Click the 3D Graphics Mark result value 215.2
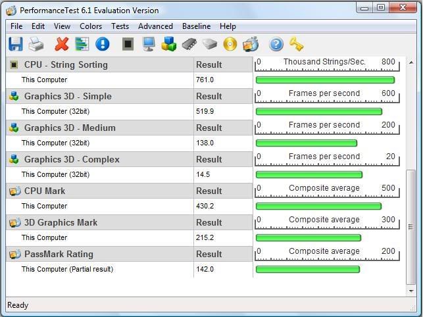The image size is (423, 317). click(205, 237)
